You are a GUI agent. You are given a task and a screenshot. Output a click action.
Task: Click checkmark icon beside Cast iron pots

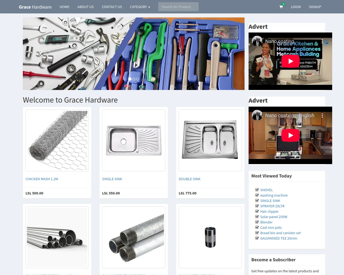click(257, 227)
